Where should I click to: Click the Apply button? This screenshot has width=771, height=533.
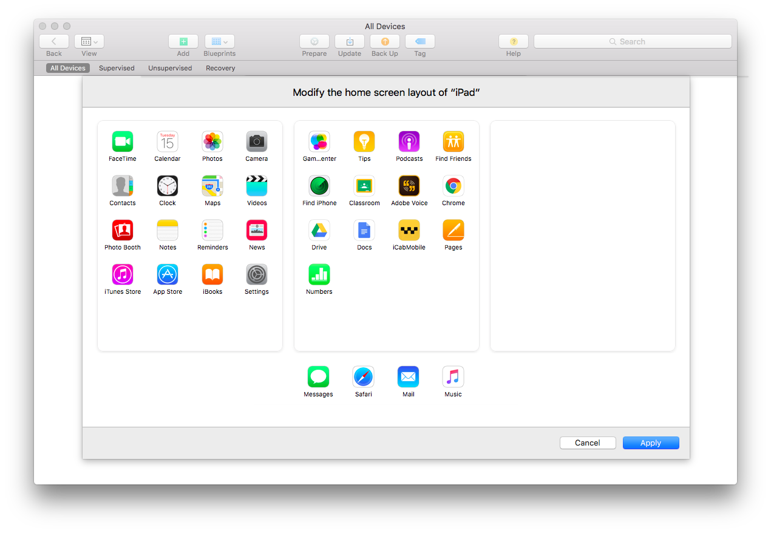click(651, 443)
